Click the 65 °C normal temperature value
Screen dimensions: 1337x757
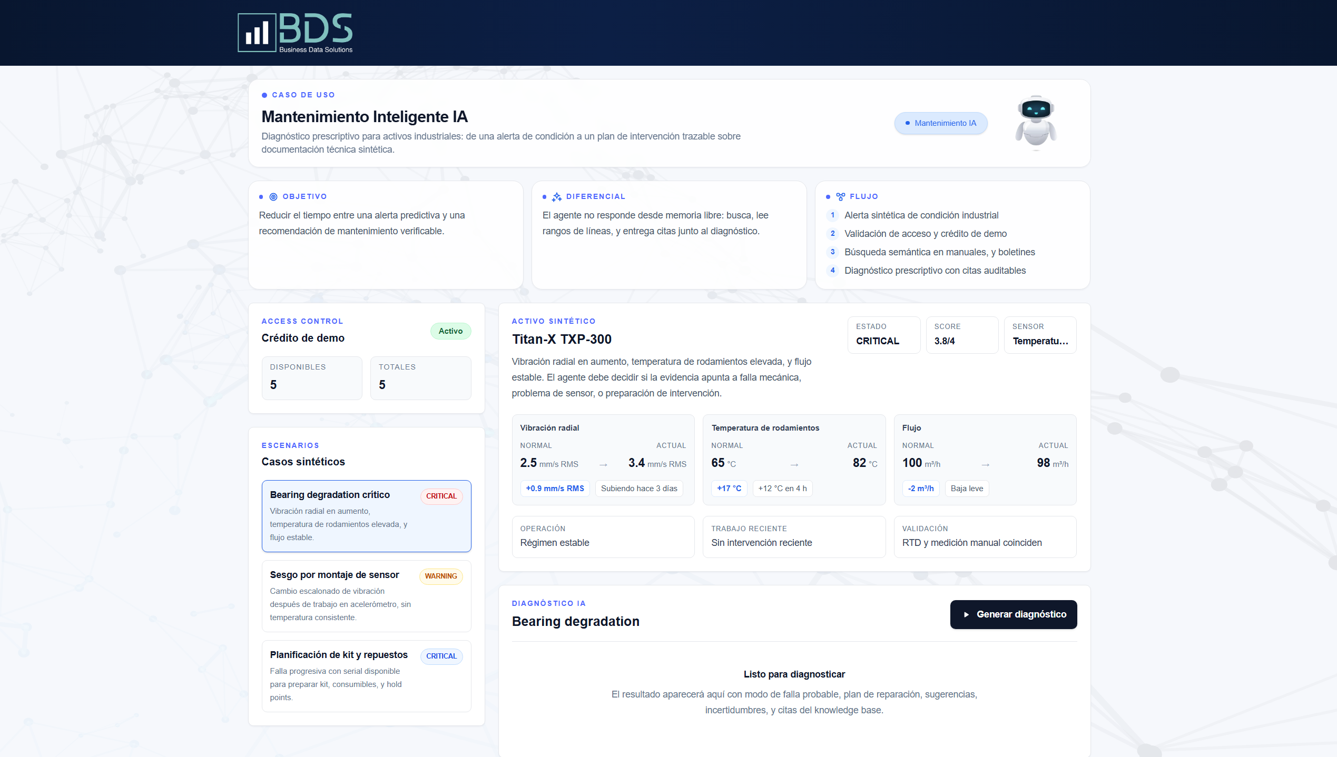pos(723,463)
